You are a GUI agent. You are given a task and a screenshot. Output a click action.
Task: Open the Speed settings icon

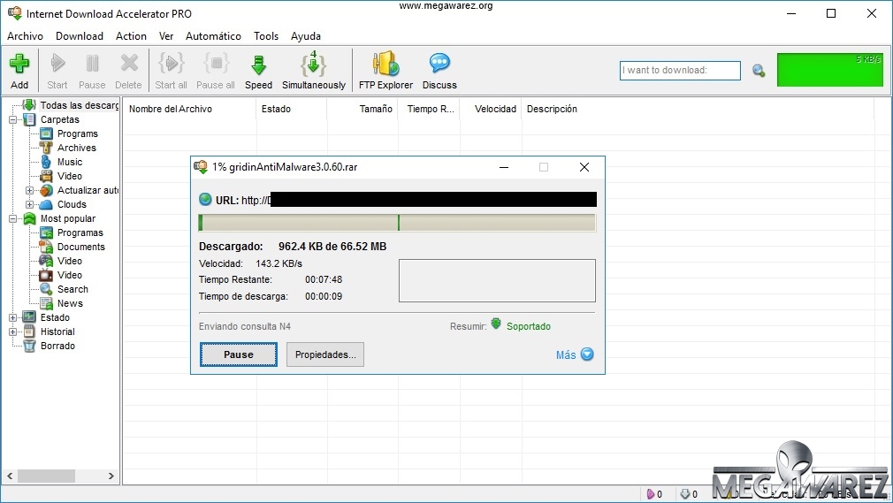coord(258,65)
